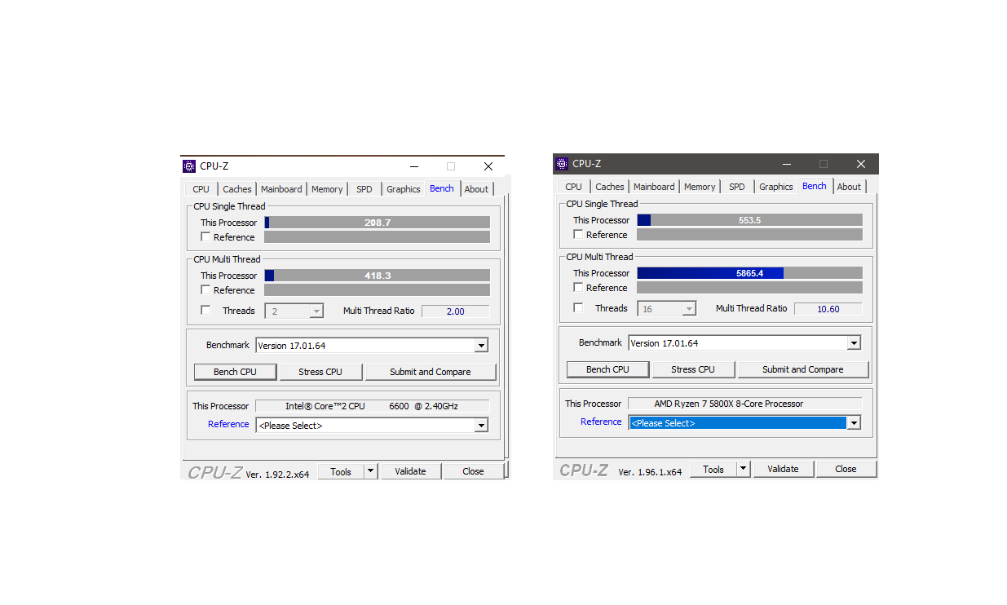Click CPU-Z app icon in left window title bar

(x=189, y=166)
